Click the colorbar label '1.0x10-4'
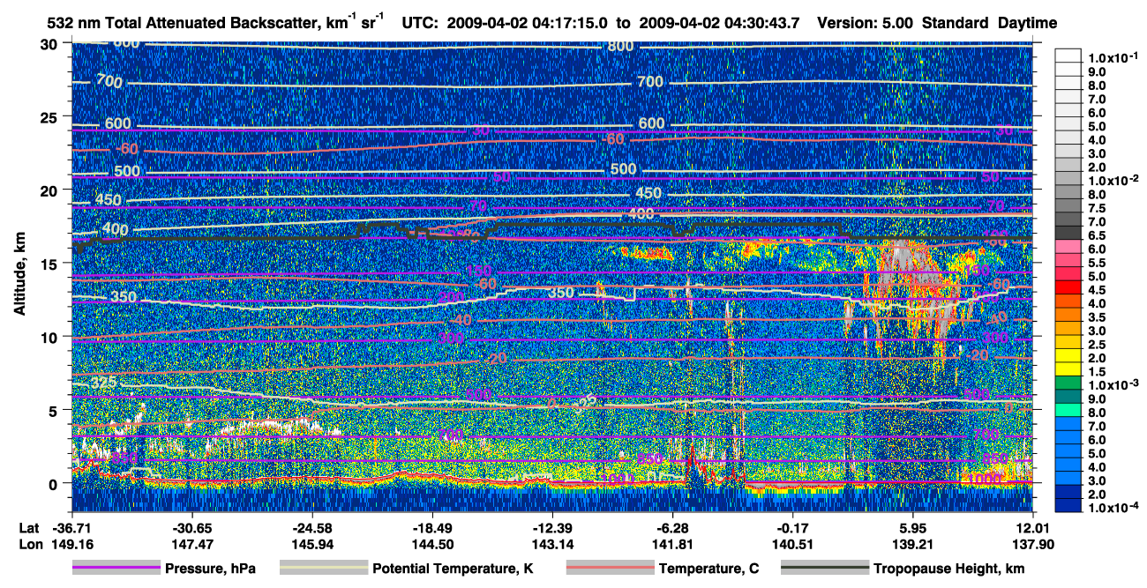The height and width of the screenshot is (588, 1147). [x=1112, y=508]
